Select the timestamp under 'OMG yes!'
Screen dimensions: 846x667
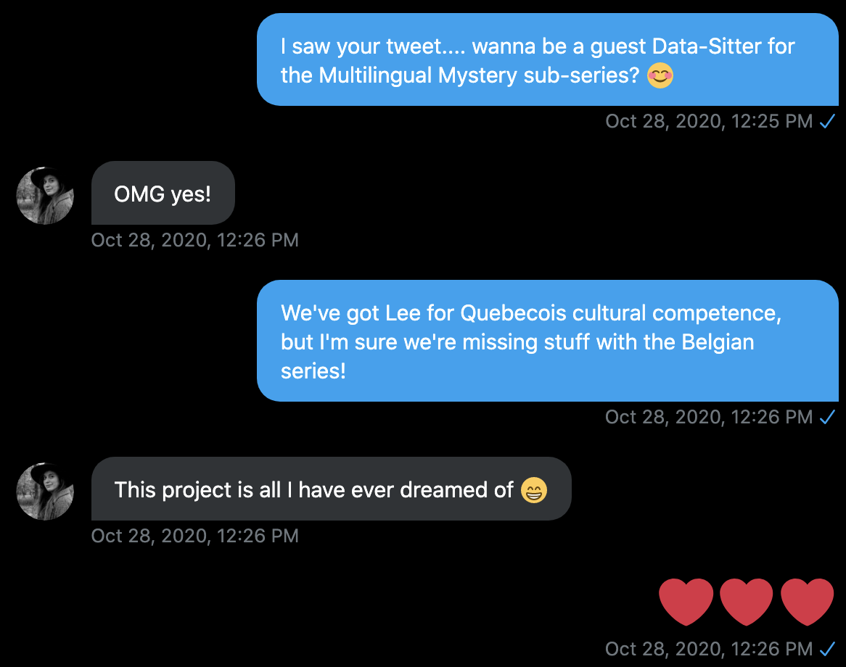(194, 240)
